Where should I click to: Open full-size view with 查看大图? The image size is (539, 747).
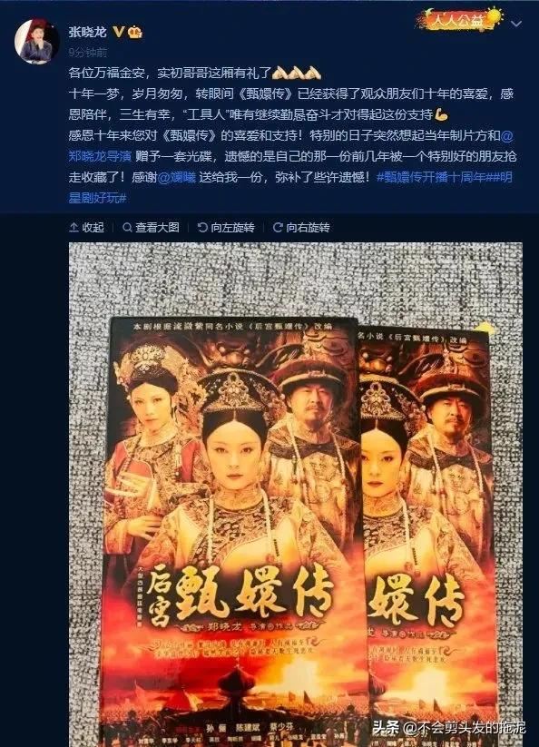[x=151, y=227]
